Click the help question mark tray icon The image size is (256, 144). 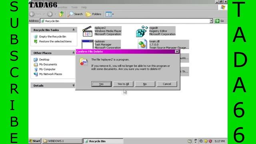[x=190, y=141]
